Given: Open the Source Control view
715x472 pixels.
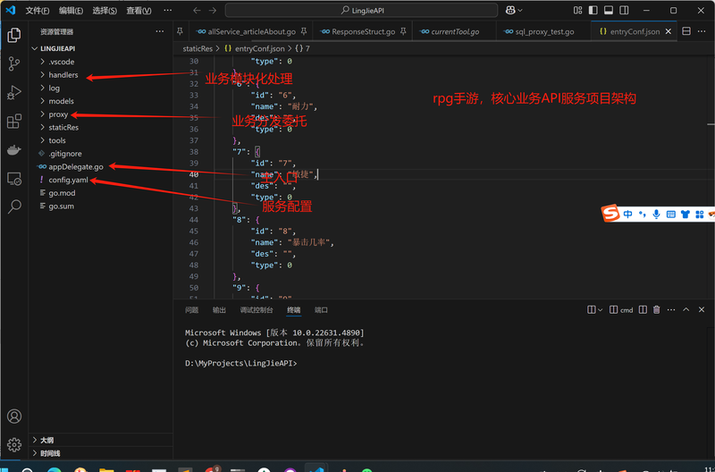Looking at the screenshot, I should pyautogui.click(x=14, y=63).
